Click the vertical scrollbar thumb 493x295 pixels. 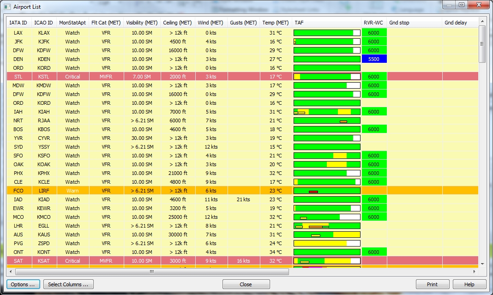pos(482,44)
